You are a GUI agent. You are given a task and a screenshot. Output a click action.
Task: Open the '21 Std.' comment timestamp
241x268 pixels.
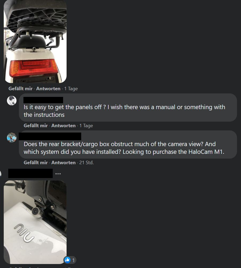(86, 163)
